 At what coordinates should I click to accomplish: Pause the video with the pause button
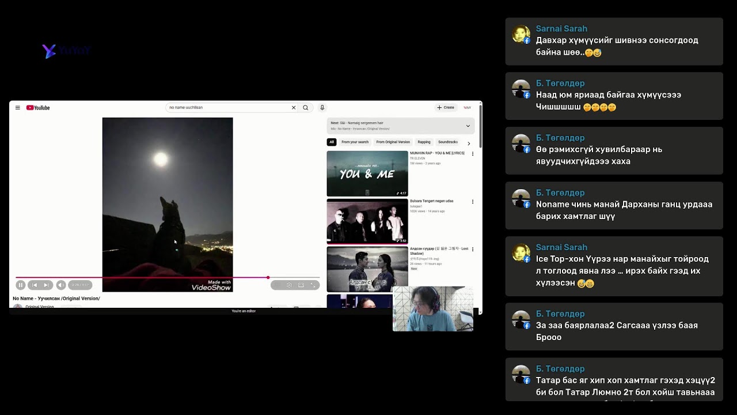(21, 285)
